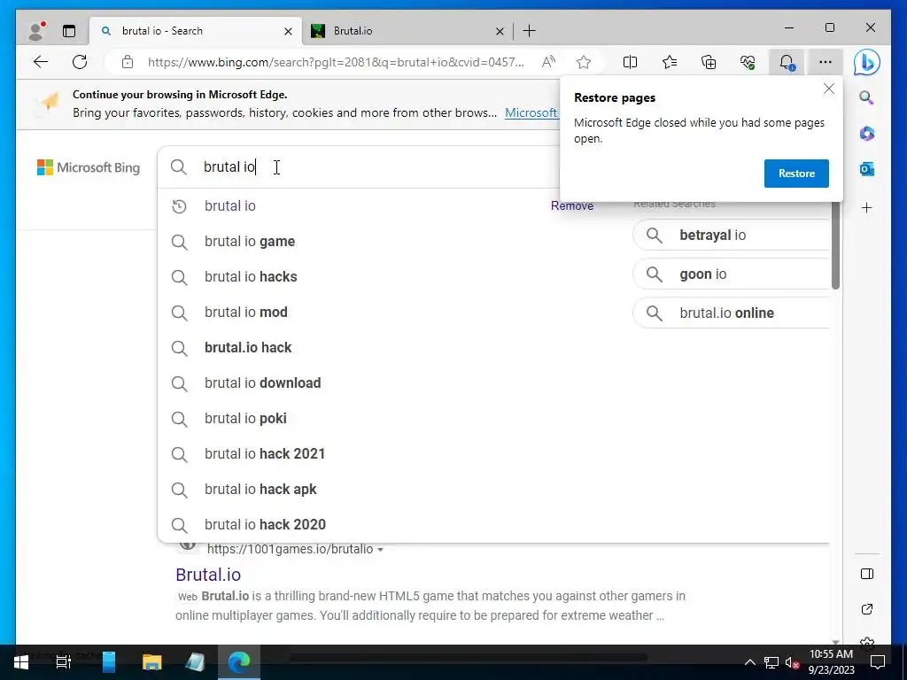Click the Microsoft Bing logo
The height and width of the screenshot is (680, 907).
[89, 167]
